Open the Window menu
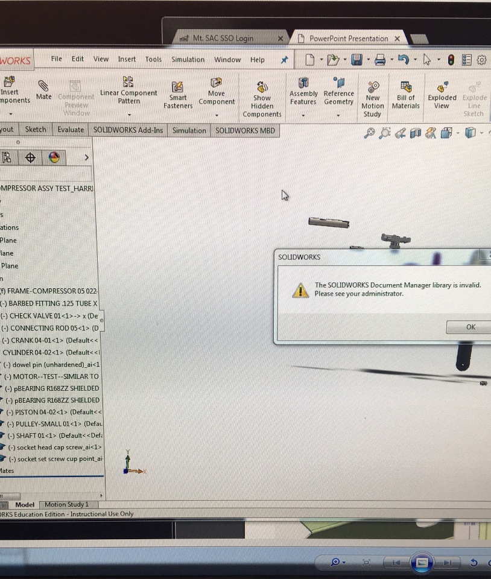 (227, 60)
